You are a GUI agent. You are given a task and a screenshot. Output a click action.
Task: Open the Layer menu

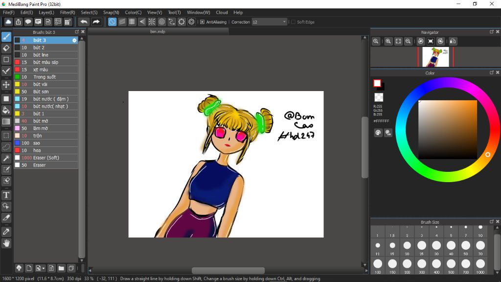[x=46, y=12]
